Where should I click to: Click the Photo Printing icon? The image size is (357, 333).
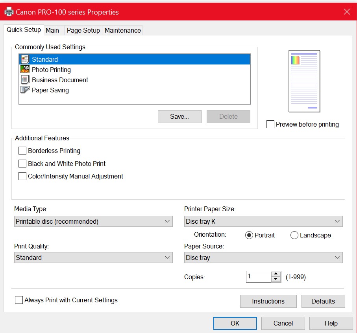[x=25, y=70]
